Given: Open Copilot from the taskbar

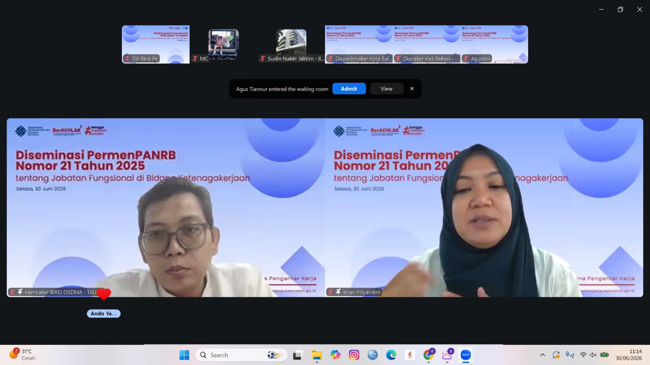Looking at the screenshot, I should click(x=335, y=355).
